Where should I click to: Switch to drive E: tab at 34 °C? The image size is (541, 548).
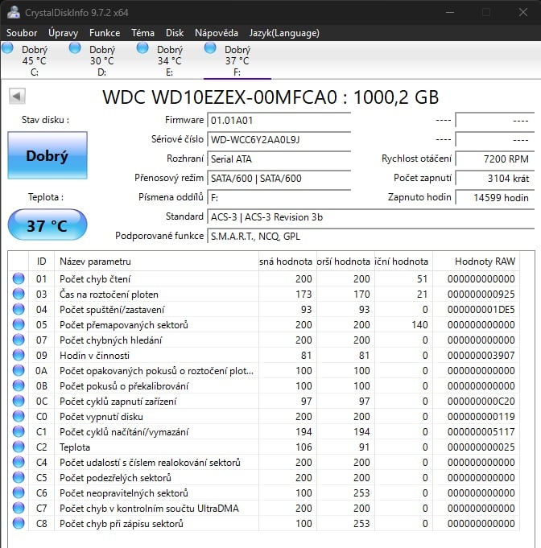point(169,60)
